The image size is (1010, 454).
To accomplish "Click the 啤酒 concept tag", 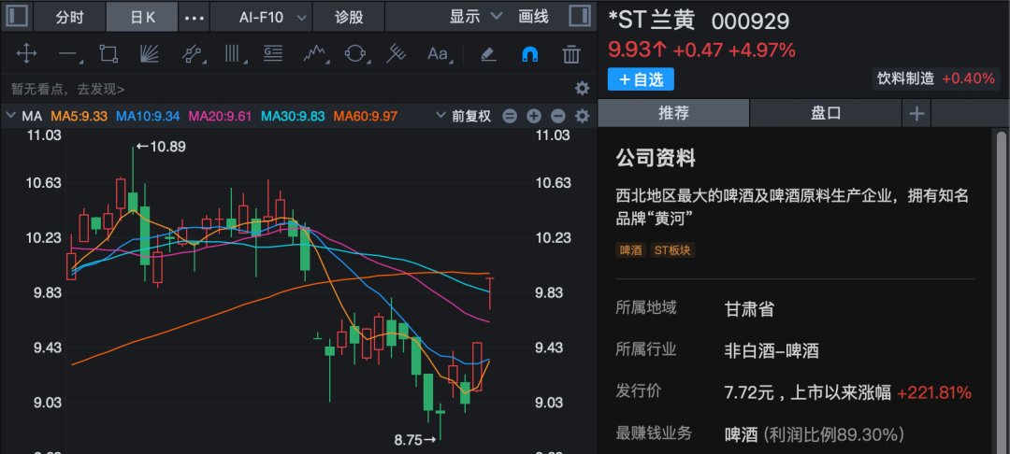I will pyautogui.click(x=631, y=250).
